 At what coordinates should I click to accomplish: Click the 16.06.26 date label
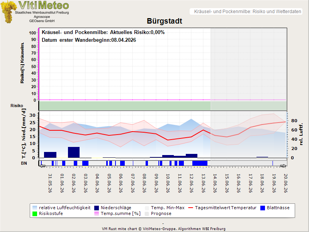coord(238,183)
